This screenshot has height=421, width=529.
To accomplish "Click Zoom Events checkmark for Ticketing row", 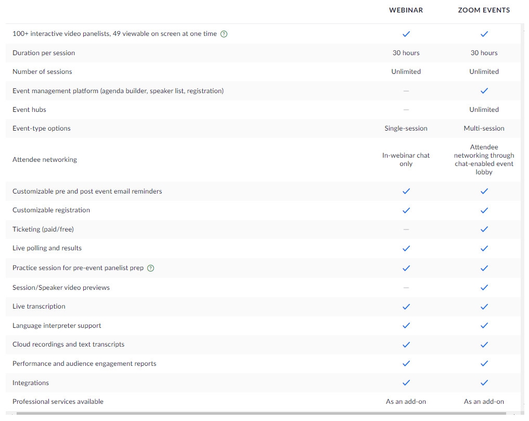I will (484, 229).
